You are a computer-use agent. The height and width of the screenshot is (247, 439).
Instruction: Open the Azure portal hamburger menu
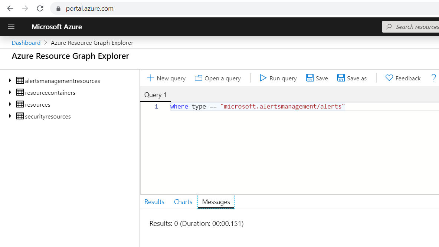[11, 26]
